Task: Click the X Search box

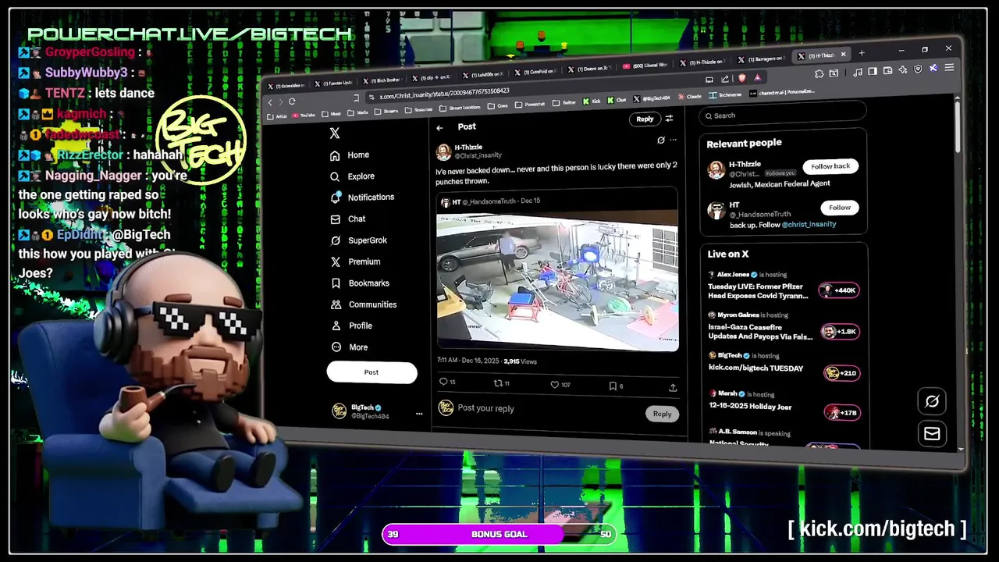Action: tap(783, 116)
